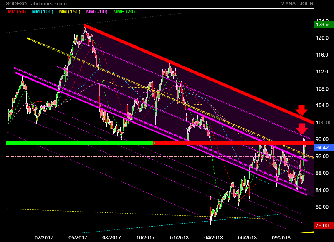Click the 116.0 price axis label
334x242 pixels.
[322, 55]
